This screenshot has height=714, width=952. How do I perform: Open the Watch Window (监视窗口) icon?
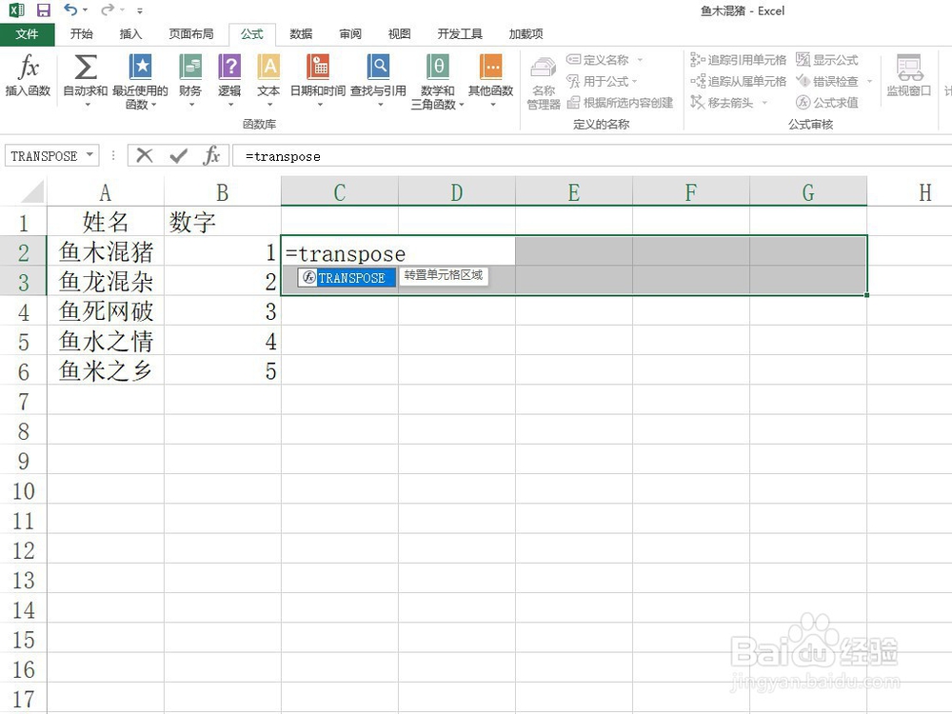point(909,68)
